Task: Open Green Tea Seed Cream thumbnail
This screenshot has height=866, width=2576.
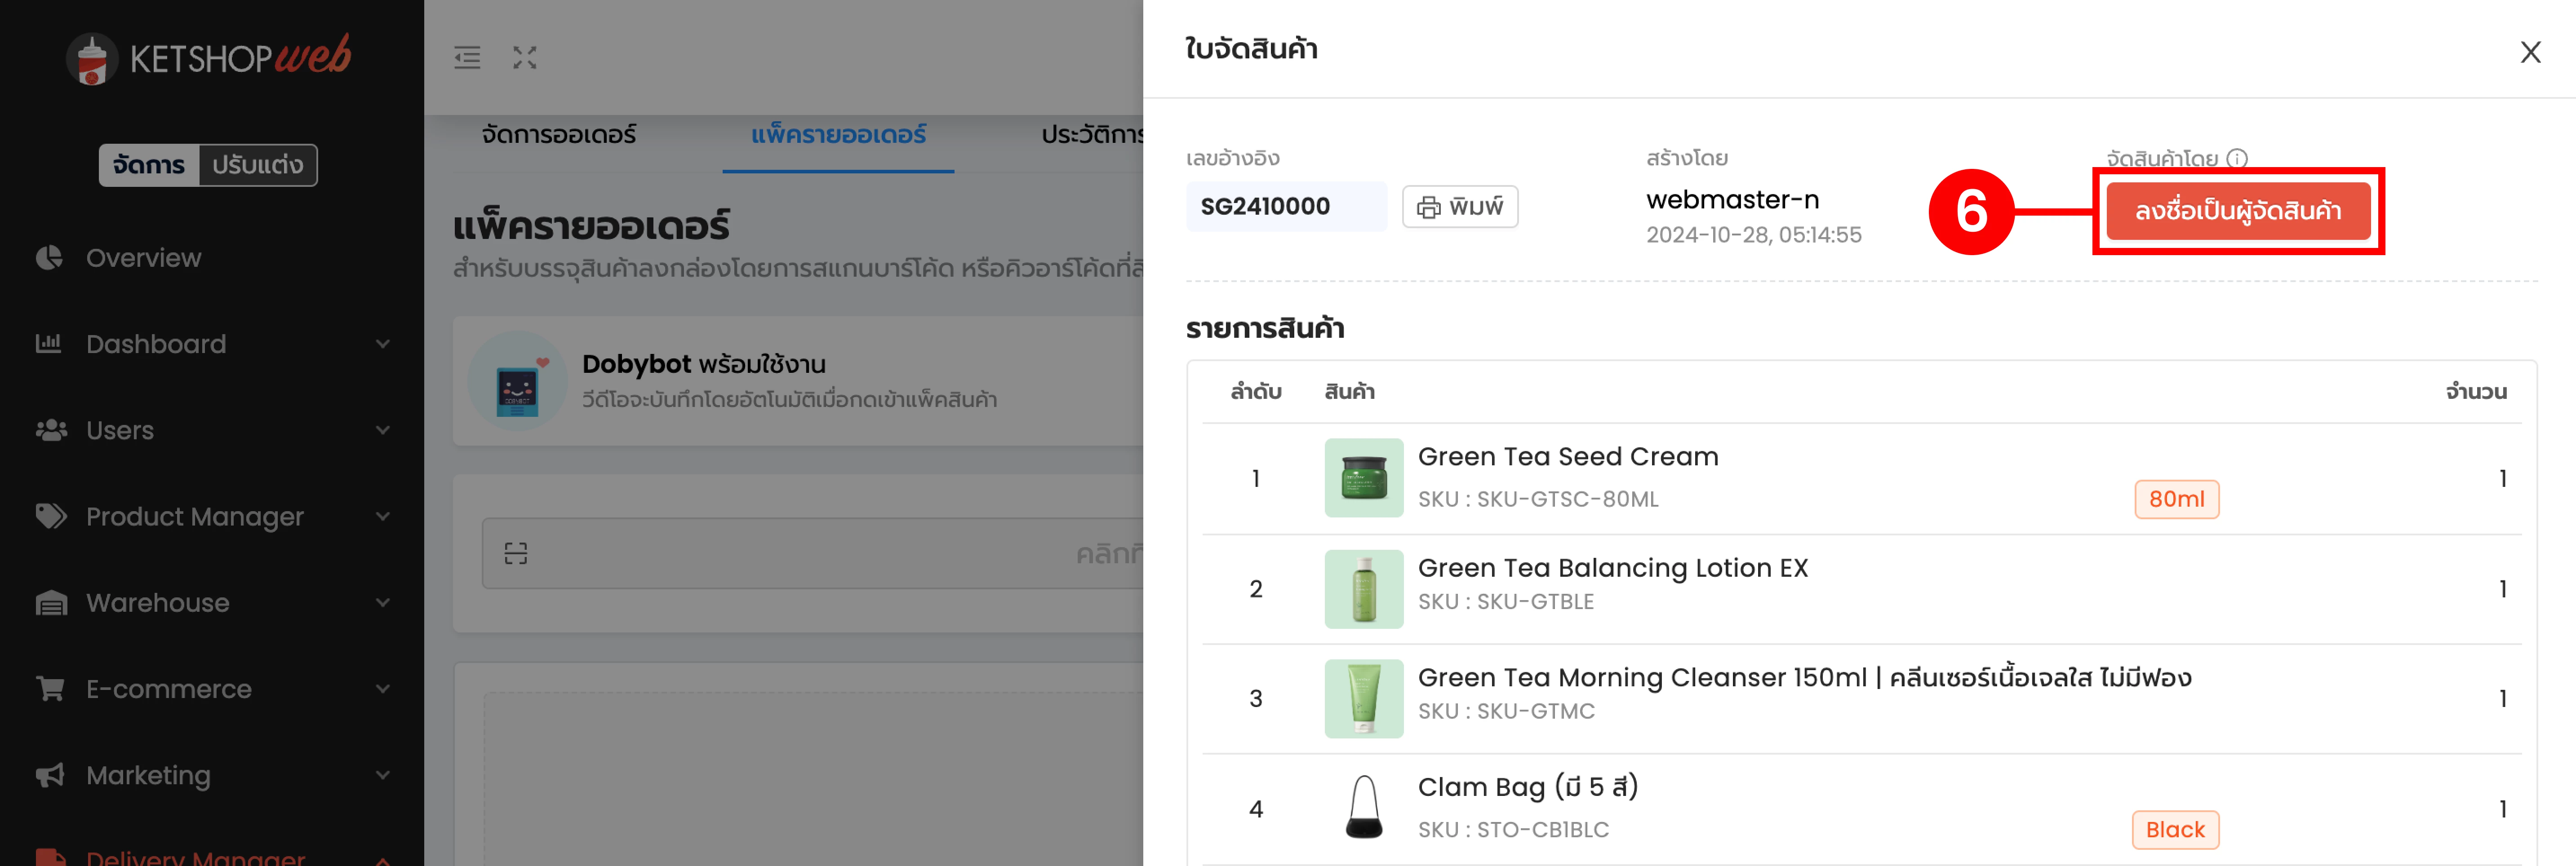Action: click(1364, 478)
